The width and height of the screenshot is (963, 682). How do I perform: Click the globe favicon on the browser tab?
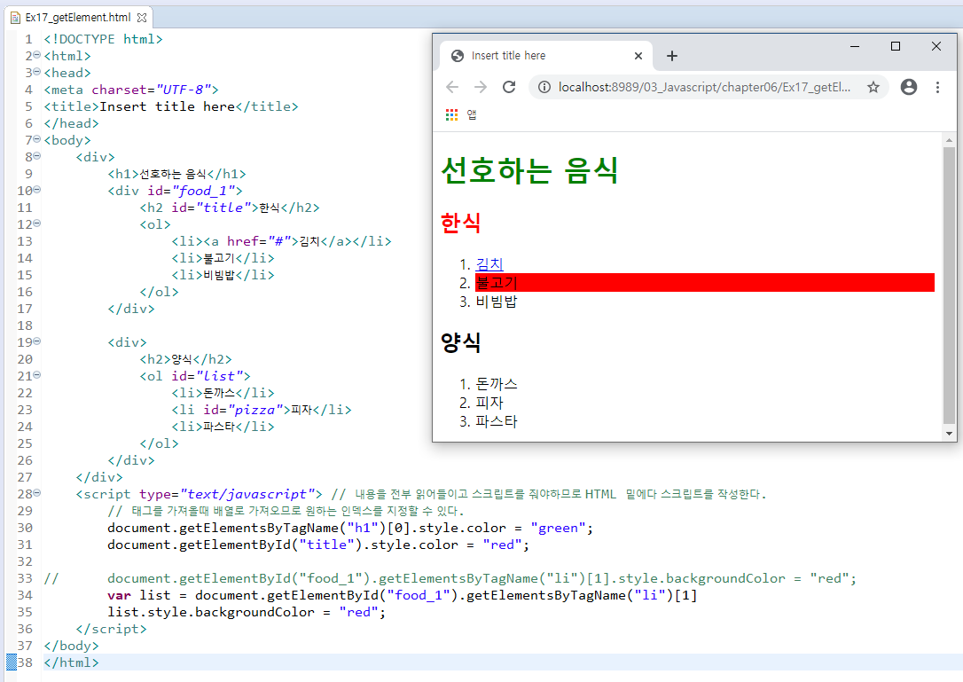click(458, 56)
